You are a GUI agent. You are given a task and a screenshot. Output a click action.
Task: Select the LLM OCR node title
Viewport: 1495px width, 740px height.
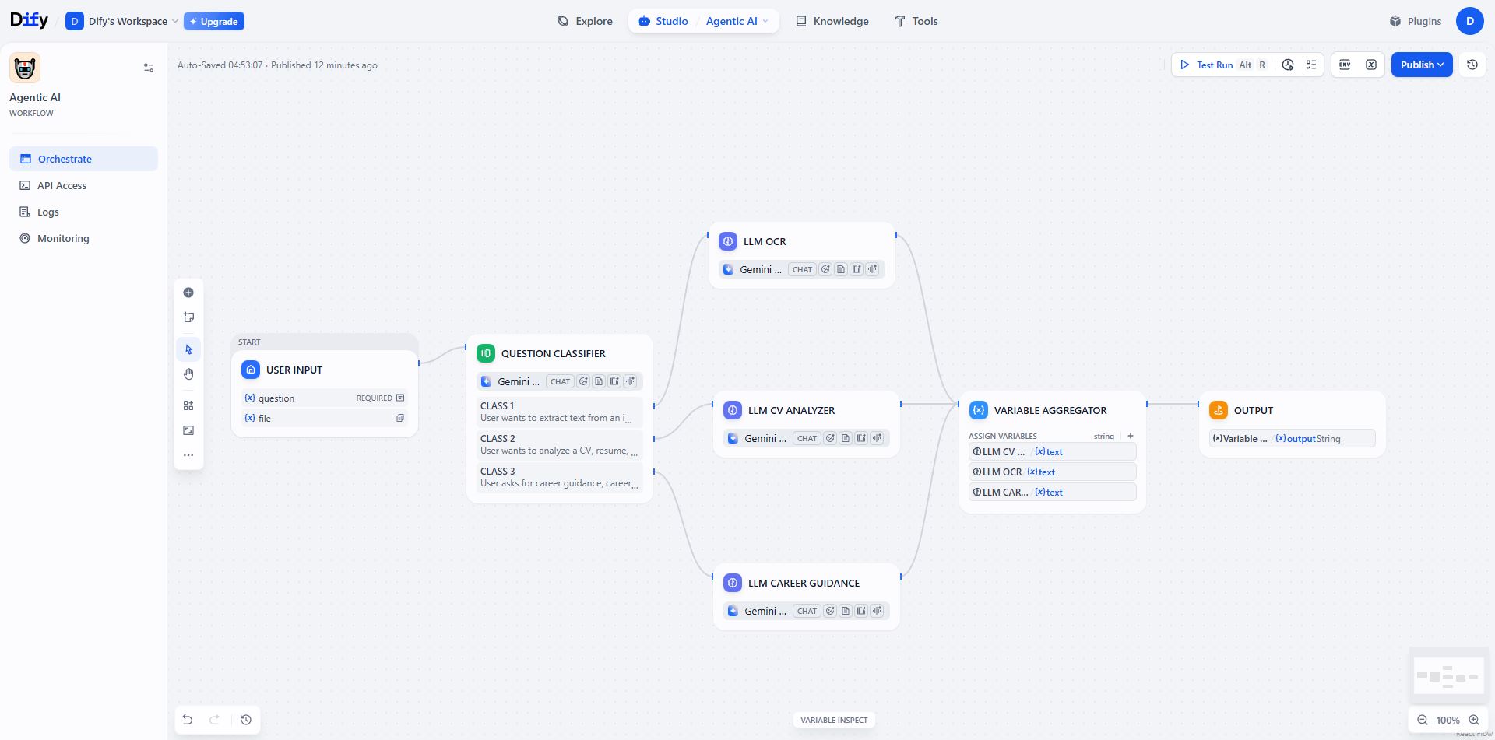[x=765, y=241]
